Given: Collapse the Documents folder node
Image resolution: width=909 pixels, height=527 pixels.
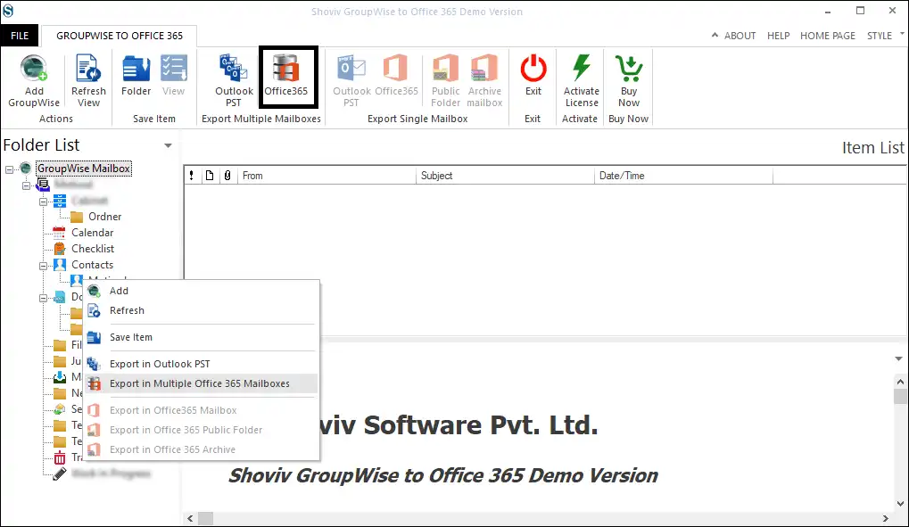Looking at the screenshot, I should tap(44, 298).
